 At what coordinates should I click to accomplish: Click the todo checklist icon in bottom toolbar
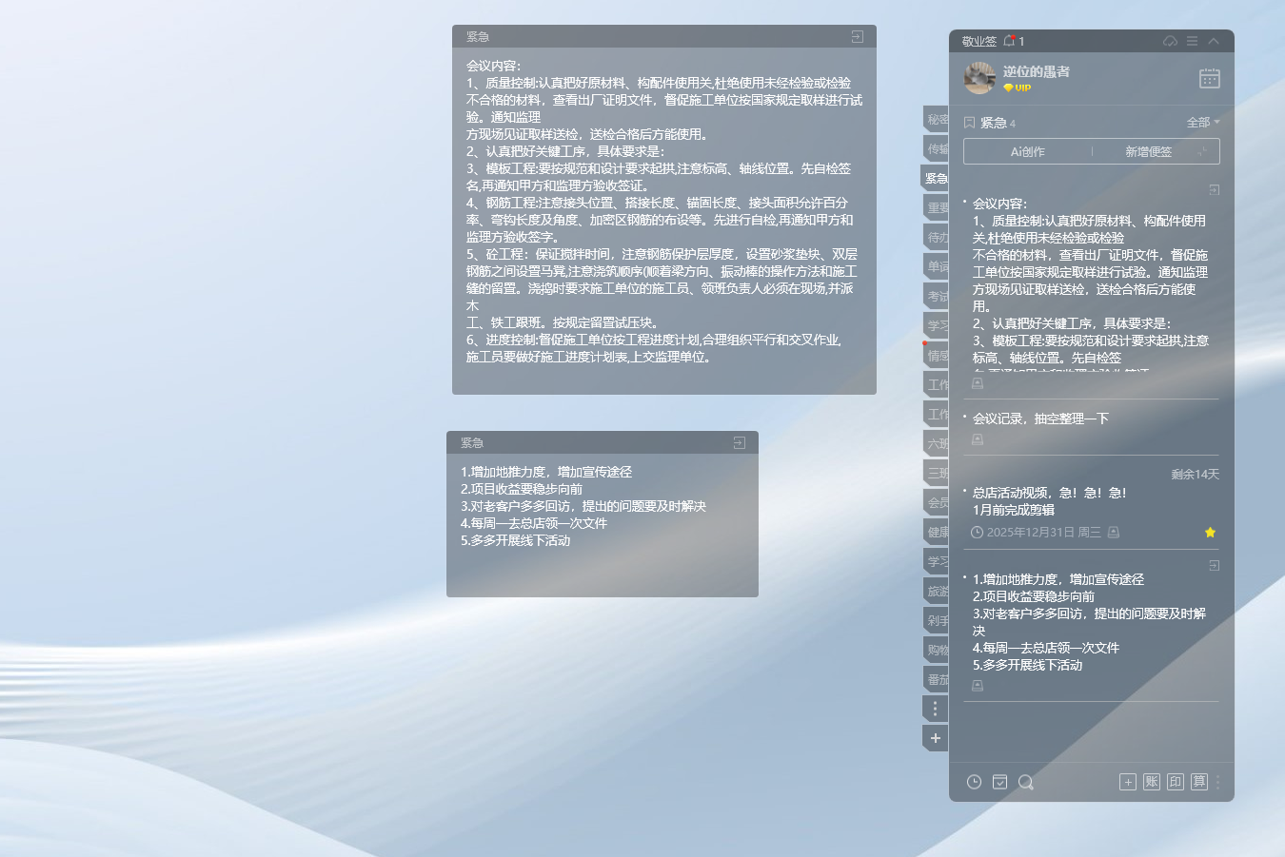point(999,782)
